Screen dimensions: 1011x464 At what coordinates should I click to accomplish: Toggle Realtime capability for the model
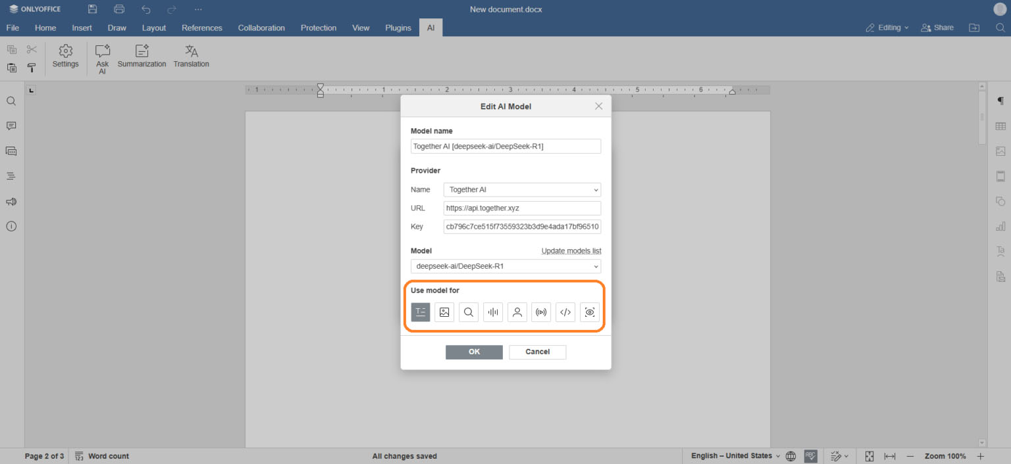pos(541,312)
